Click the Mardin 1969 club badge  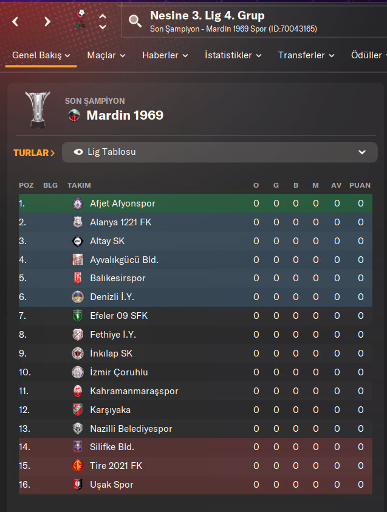click(x=74, y=115)
